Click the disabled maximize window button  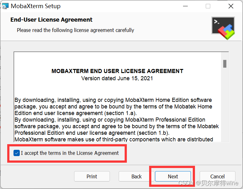(208, 6)
